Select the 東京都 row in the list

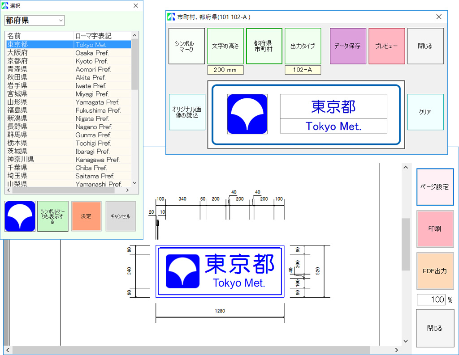[69, 44]
